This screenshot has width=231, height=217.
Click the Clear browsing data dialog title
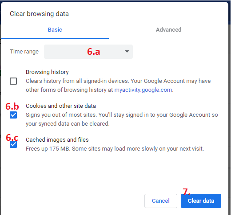click(39, 14)
